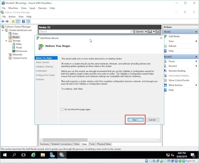Click the Up one level folder icon

[13, 21]
